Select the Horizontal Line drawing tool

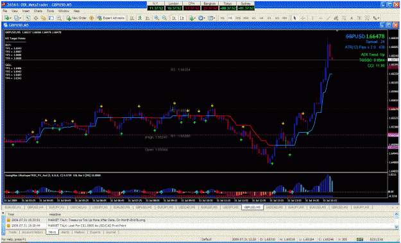click(x=320, y=18)
